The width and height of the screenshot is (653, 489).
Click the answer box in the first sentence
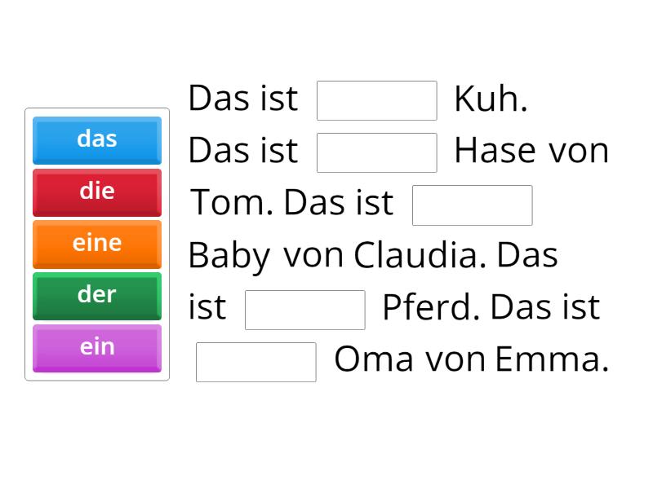(x=376, y=99)
